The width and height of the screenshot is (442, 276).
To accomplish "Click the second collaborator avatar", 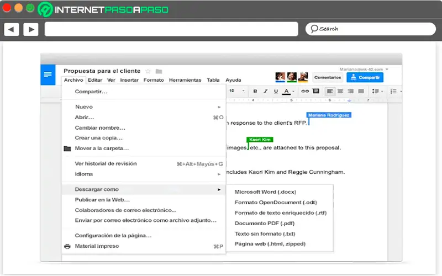I will [292, 77].
